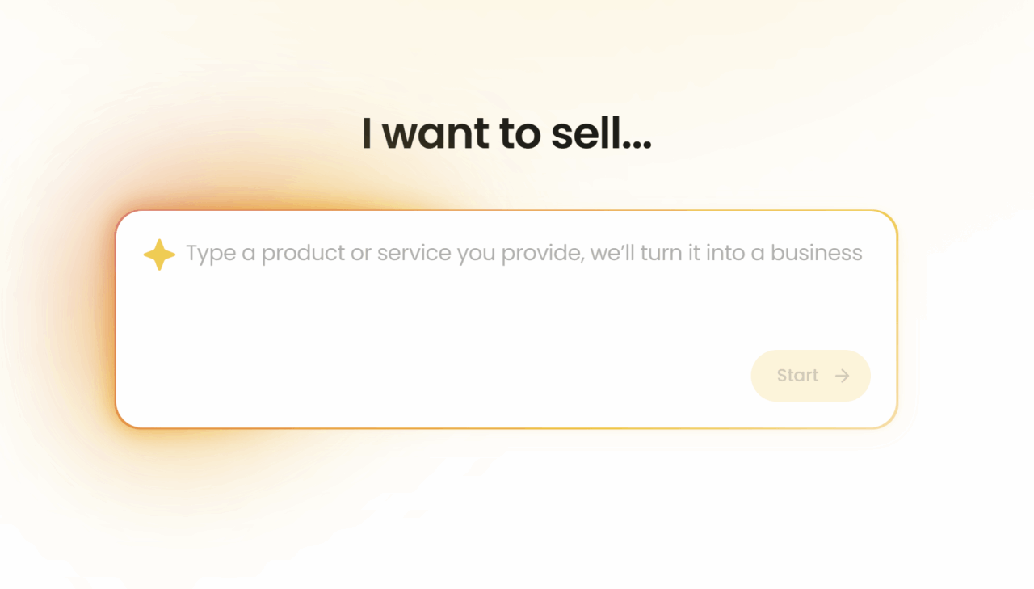Click the "Start" label text
Screen dimensions: 1034x589
[x=797, y=376]
